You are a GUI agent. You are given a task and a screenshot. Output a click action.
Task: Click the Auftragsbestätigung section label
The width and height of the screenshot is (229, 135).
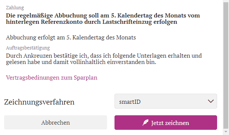pyautogui.click(x=28, y=48)
